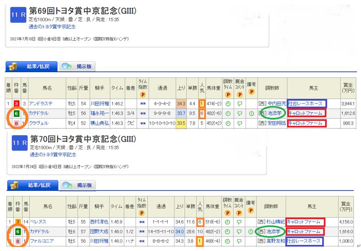Open the training time clock icon for アンドラステ

[227, 104]
